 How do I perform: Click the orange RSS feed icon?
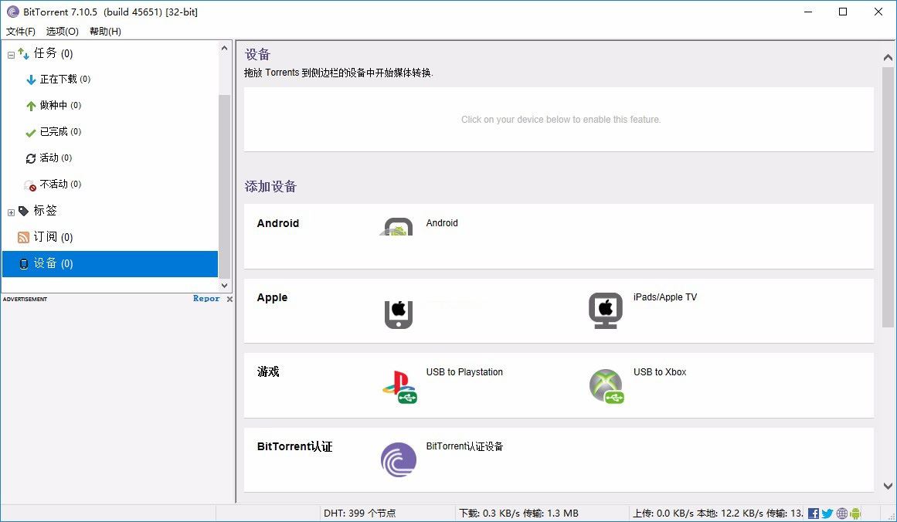23,237
